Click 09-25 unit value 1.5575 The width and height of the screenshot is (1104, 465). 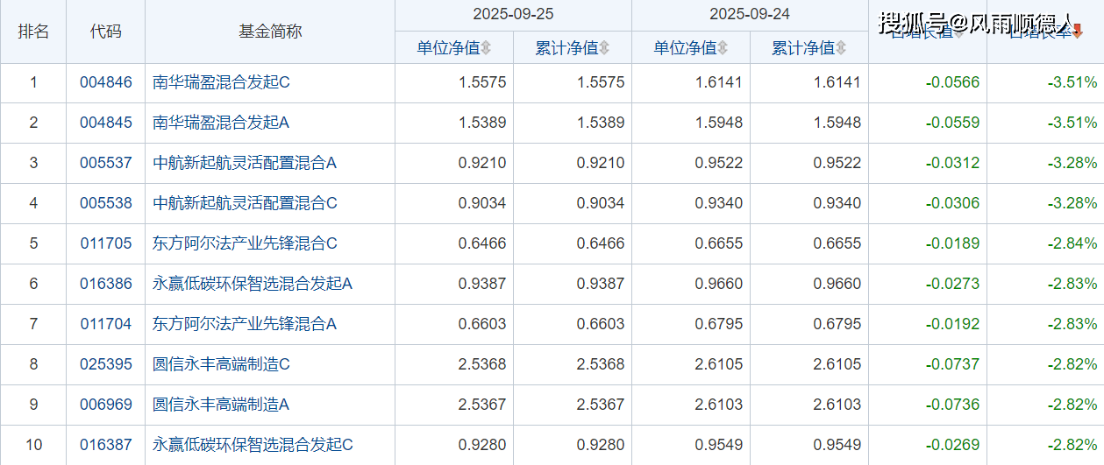pyautogui.click(x=482, y=83)
